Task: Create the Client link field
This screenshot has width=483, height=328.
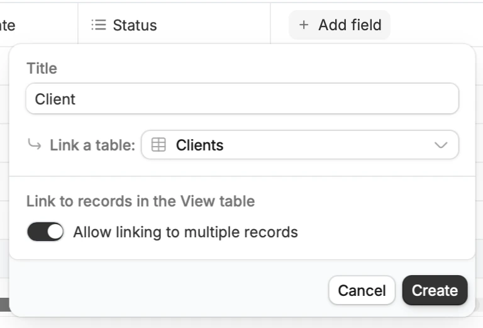Action: point(435,290)
